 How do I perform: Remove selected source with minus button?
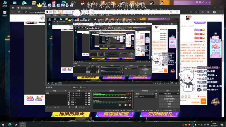coord(73,107)
